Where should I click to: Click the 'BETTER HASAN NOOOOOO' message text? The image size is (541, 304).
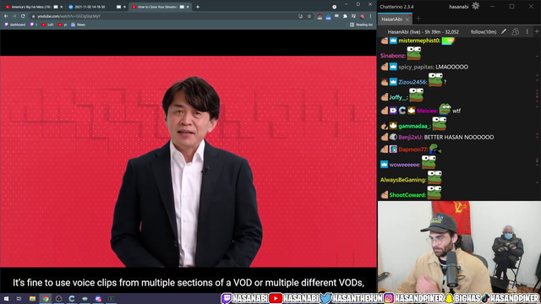(459, 137)
